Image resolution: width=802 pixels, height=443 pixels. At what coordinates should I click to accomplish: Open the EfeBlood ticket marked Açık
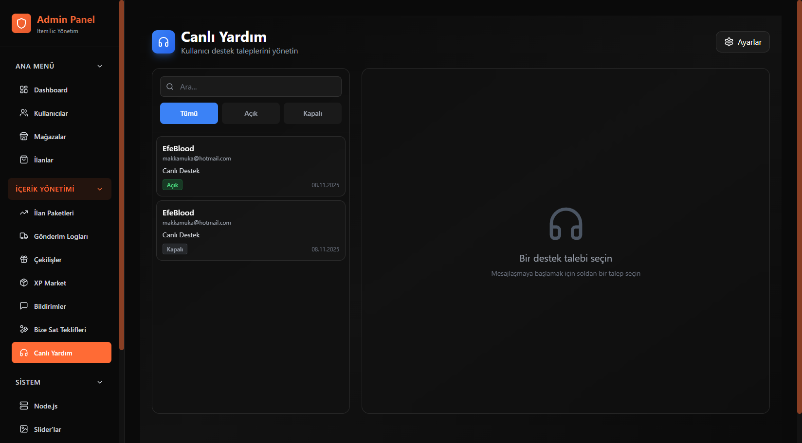(251, 166)
